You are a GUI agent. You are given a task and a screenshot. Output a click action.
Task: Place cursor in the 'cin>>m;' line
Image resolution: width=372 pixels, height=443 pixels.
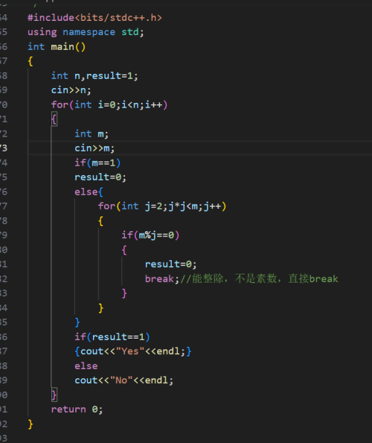(94, 148)
